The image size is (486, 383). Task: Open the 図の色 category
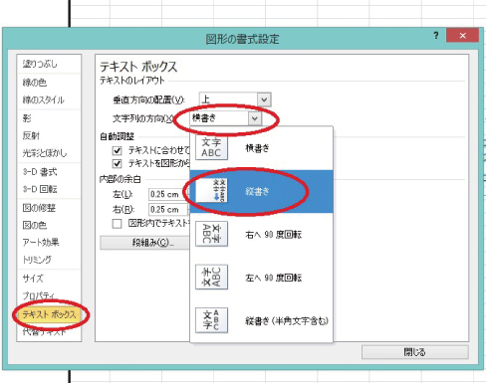click(x=35, y=225)
